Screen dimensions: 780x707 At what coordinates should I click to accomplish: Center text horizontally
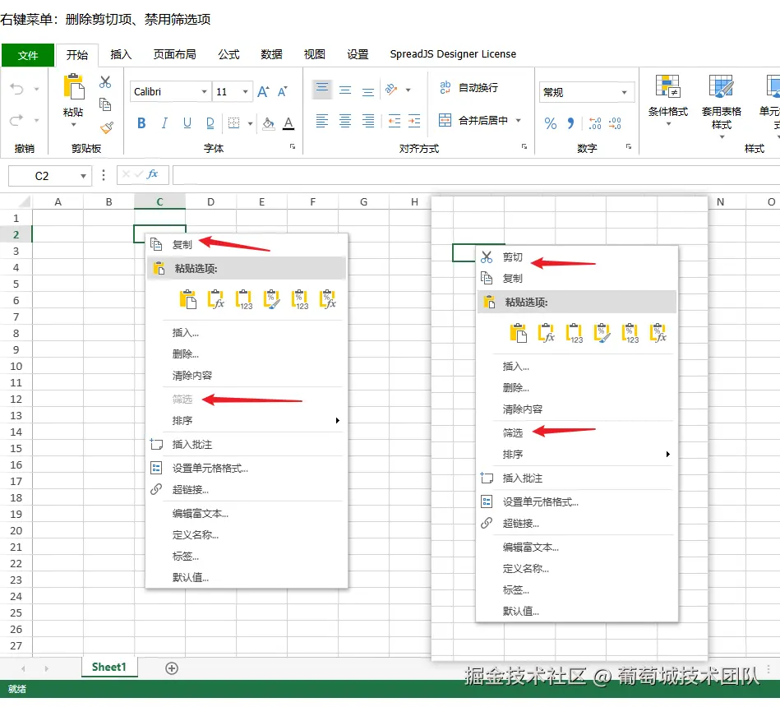(x=345, y=121)
